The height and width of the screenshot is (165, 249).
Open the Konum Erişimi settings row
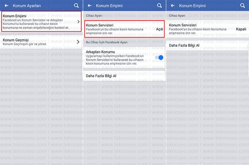41,21
